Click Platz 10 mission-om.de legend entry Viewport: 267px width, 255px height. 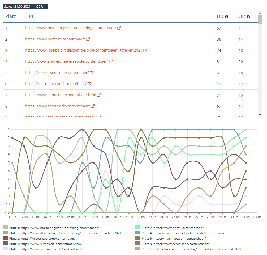click(188, 249)
